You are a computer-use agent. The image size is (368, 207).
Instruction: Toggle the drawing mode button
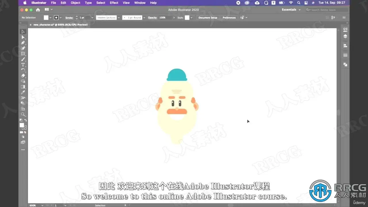point(23,137)
